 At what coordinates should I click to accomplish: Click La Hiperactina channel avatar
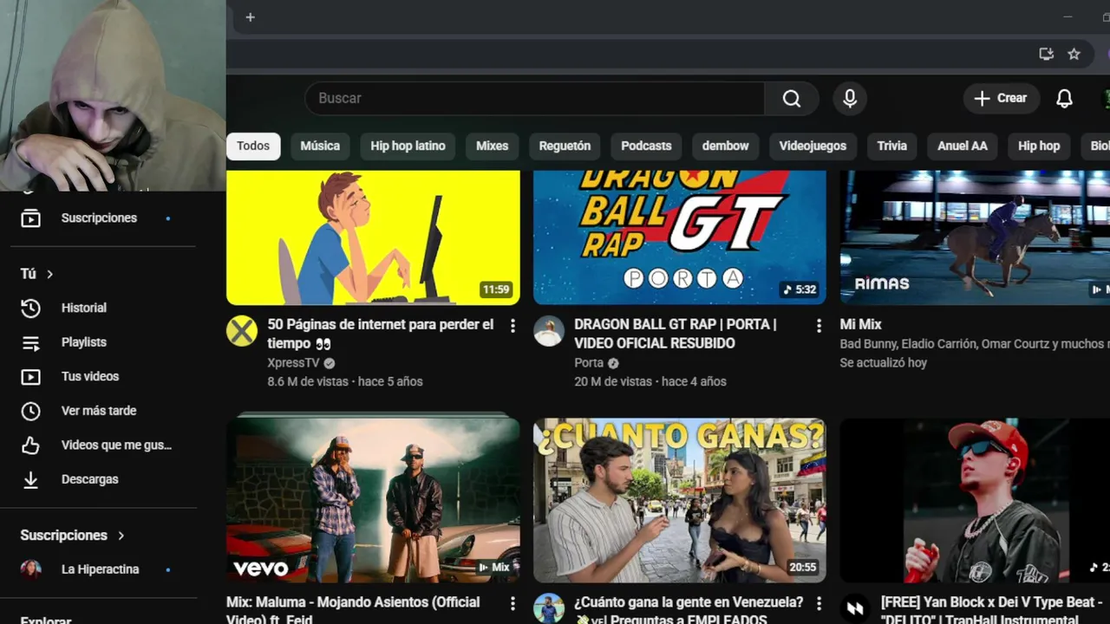coord(30,569)
